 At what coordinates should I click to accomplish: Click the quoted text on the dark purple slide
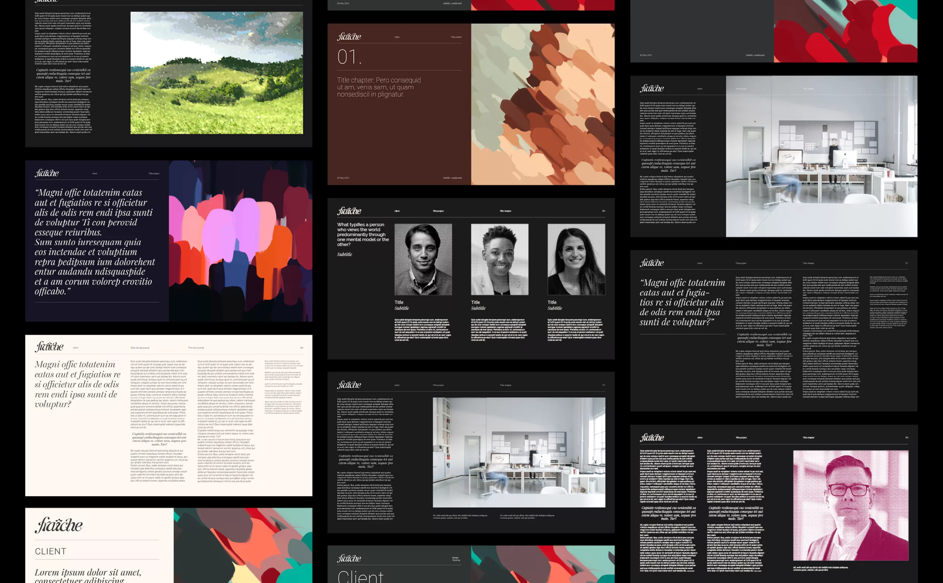pyautogui.click(x=95, y=242)
